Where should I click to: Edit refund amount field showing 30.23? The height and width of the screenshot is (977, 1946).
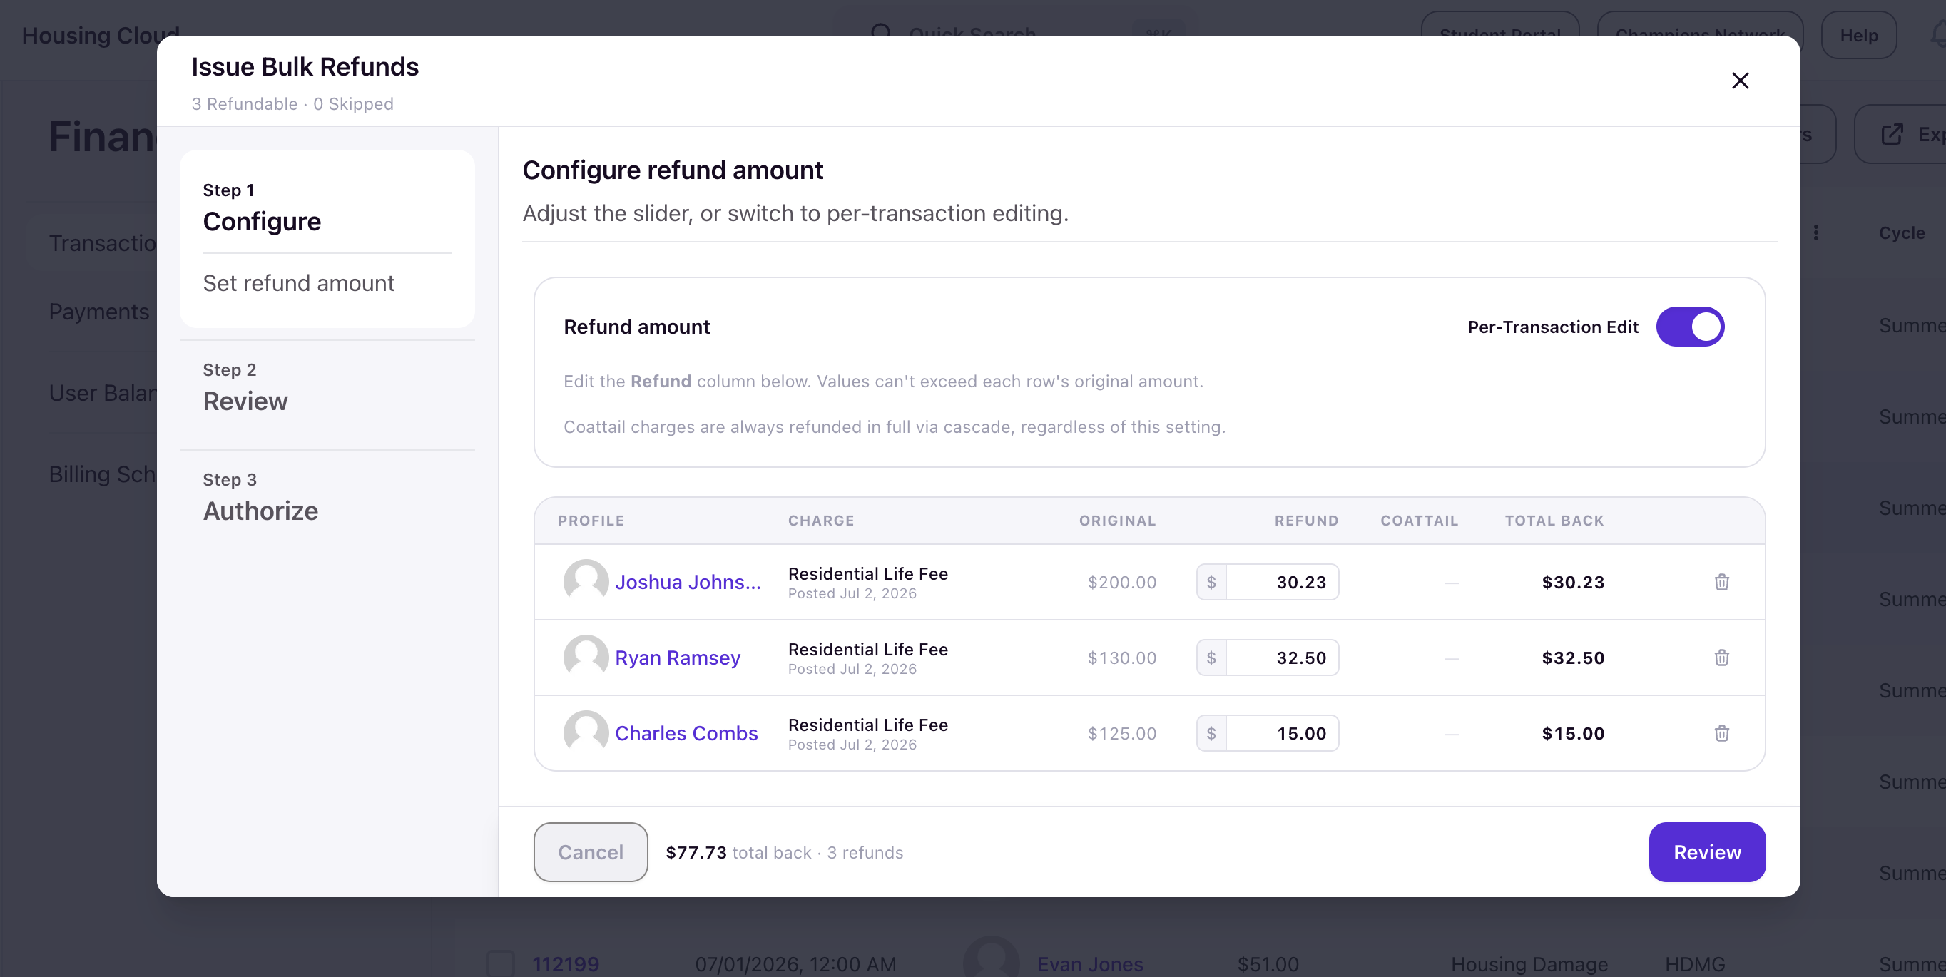click(1282, 582)
